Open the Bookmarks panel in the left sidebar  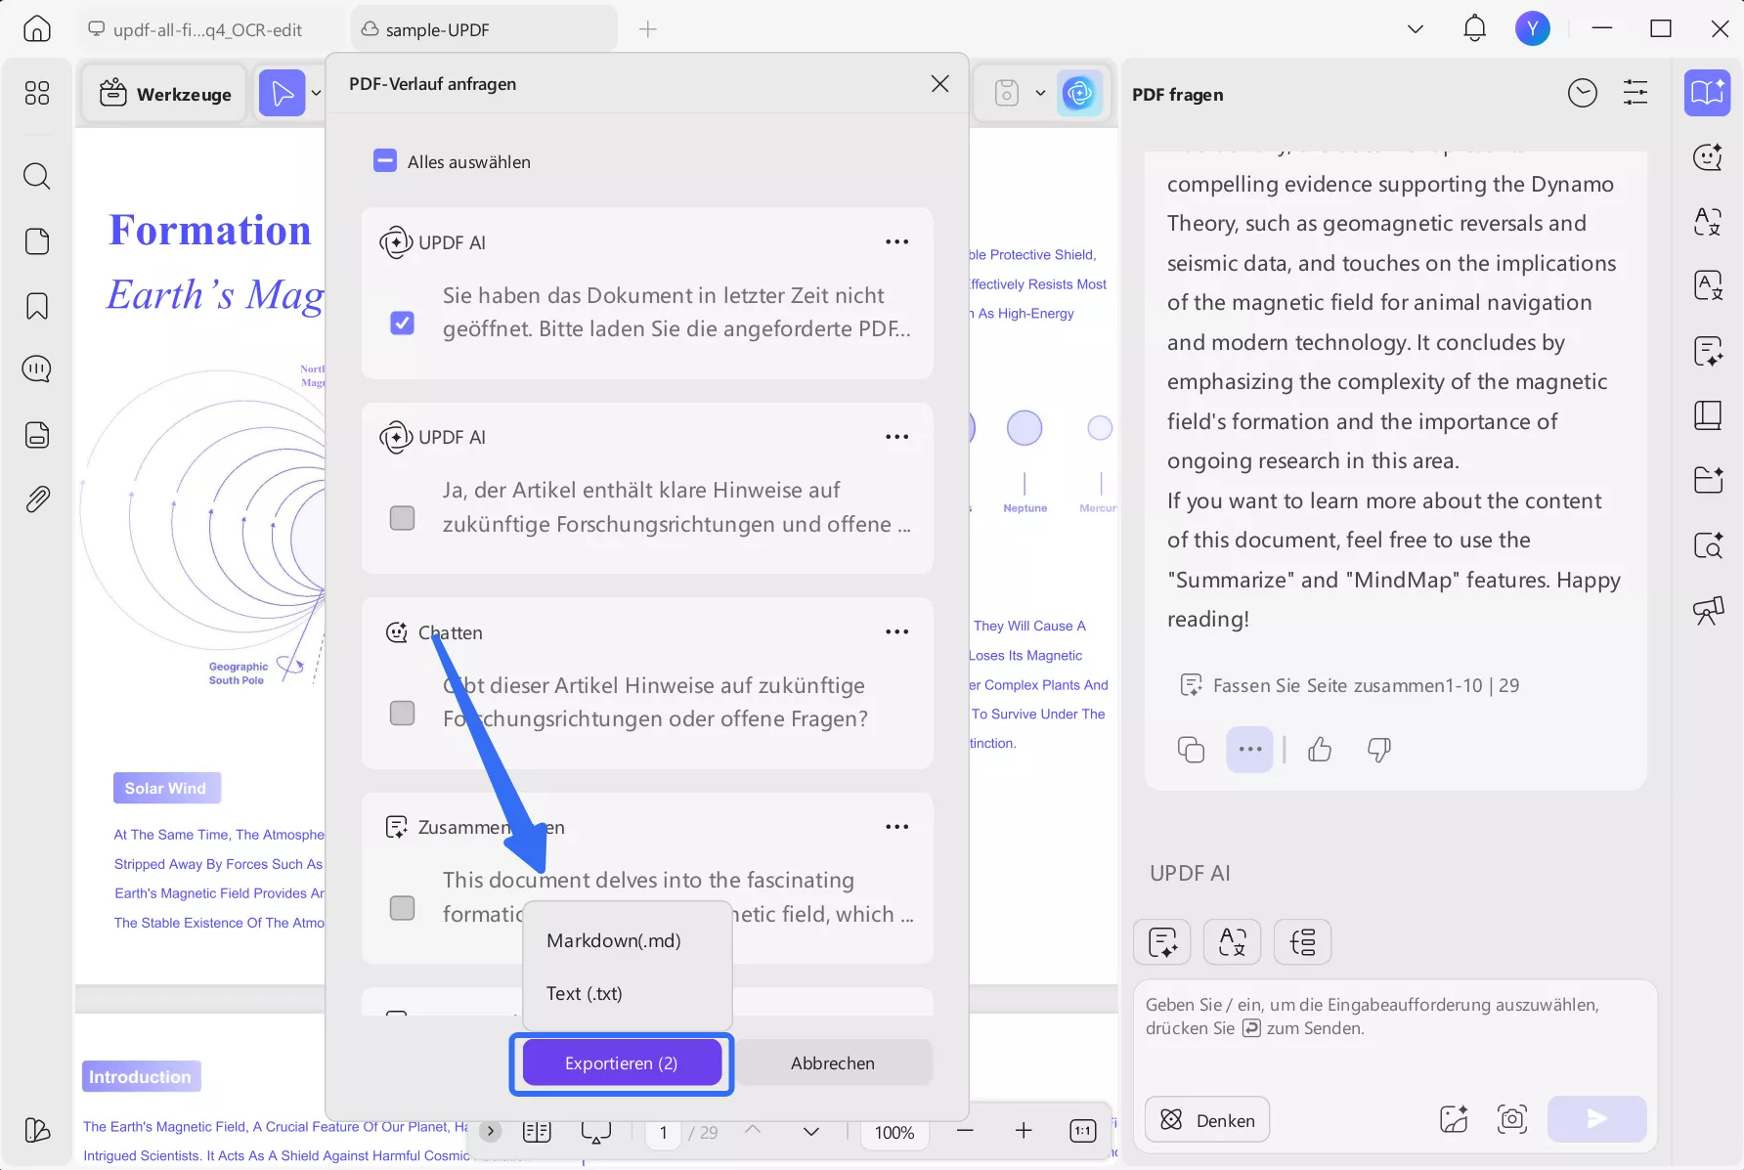[x=36, y=307]
